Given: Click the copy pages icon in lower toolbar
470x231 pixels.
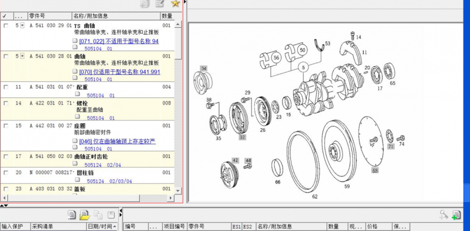Looking at the screenshot, I should (x=98, y=215).
